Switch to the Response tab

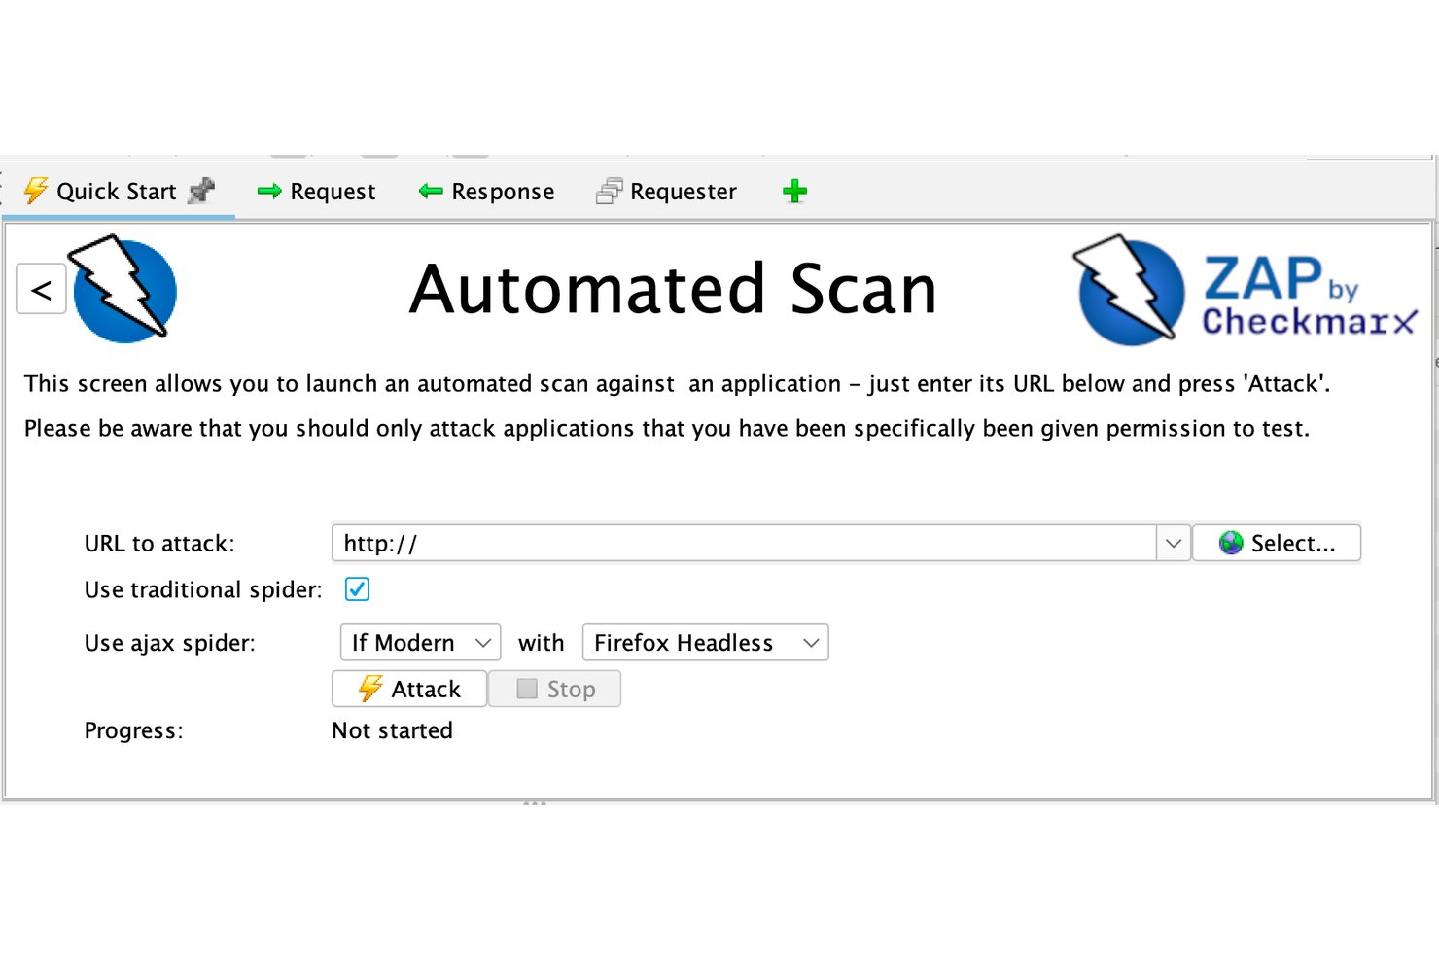(x=486, y=192)
